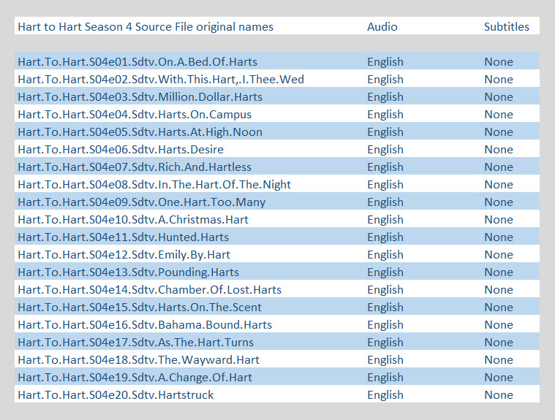Select file name S04e07 Rich.And.Hartless
The width and height of the screenshot is (555, 420).
pyautogui.click(x=135, y=167)
